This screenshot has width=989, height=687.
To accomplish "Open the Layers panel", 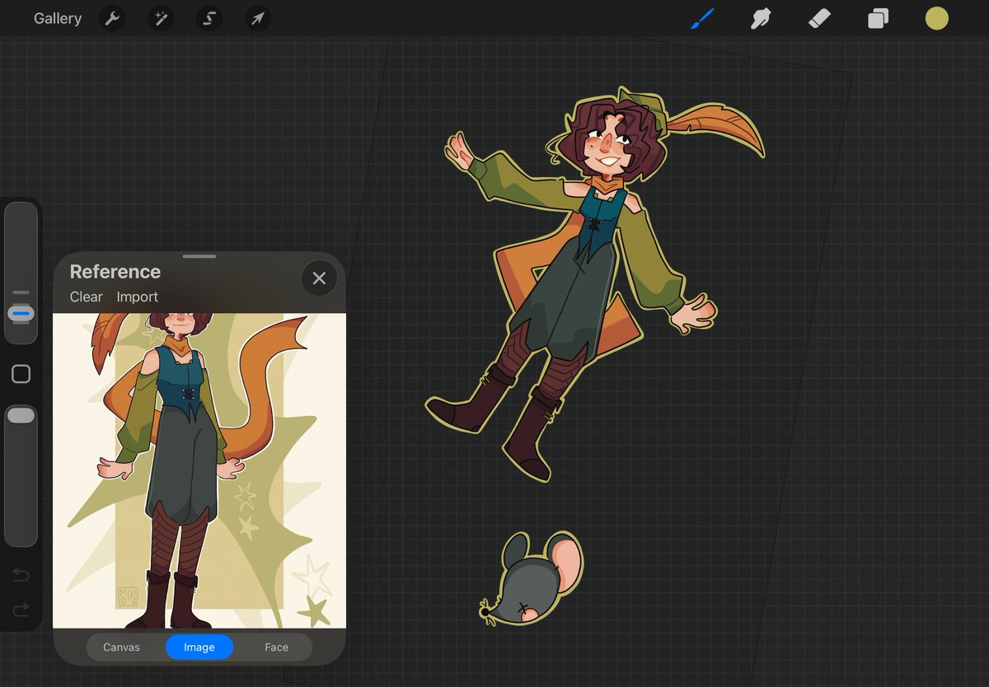I will pos(877,18).
